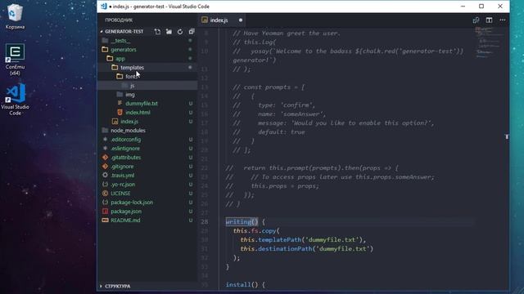Open the img folder
The height and width of the screenshot is (294, 524).
[x=130, y=95]
